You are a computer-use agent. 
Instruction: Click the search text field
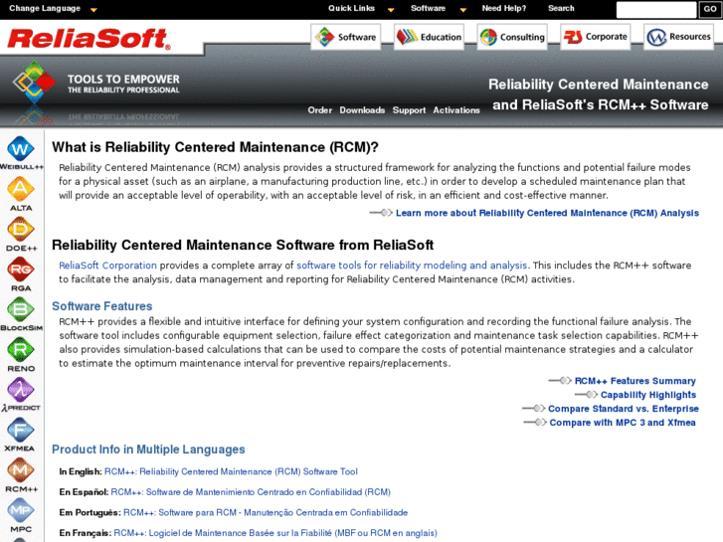coord(656,9)
